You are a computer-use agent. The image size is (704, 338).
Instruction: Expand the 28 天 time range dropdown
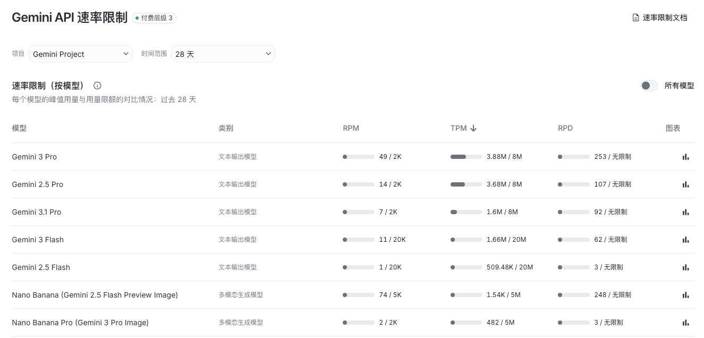[x=223, y=54]
